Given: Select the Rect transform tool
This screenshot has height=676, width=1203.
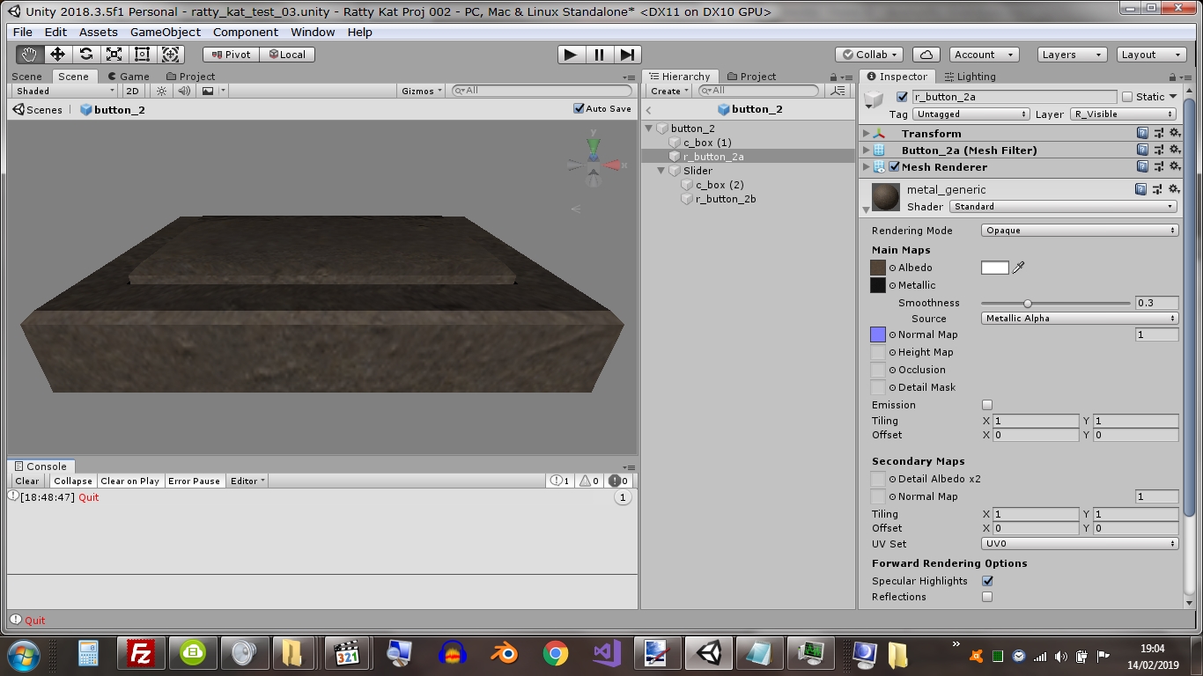Looking at the screenshot, I should (142, 55).
